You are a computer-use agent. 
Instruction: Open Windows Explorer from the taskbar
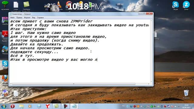tap(22, 106)
